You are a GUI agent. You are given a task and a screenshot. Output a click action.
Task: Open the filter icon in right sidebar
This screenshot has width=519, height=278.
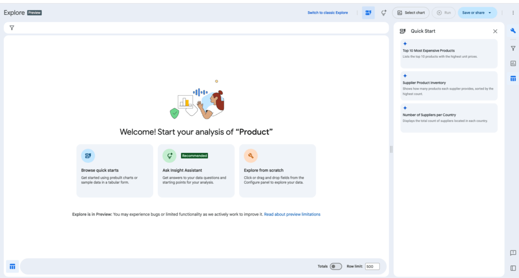tap(513, 48)
